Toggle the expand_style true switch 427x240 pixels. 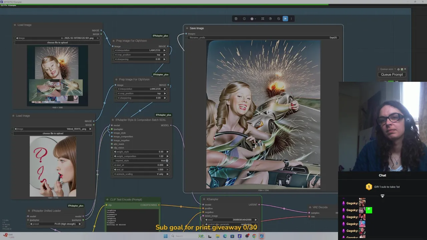167,161
